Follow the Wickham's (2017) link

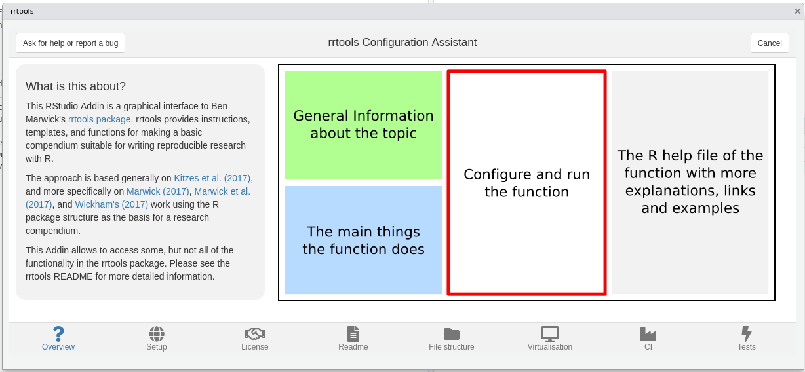111,204
